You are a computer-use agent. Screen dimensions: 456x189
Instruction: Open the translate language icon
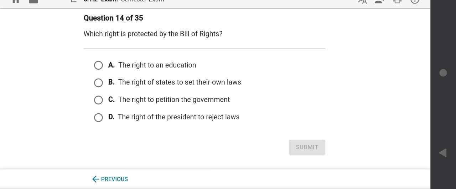[x=362, y=1]
